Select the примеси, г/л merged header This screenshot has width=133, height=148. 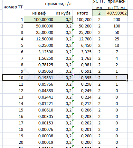(x=58, y=4)
